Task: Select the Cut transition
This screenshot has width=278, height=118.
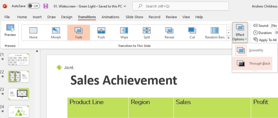Action: coord(192,33)
